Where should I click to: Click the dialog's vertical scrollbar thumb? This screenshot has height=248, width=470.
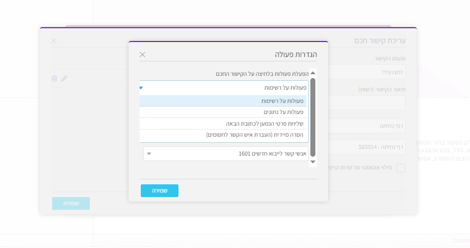click(313, 116)
